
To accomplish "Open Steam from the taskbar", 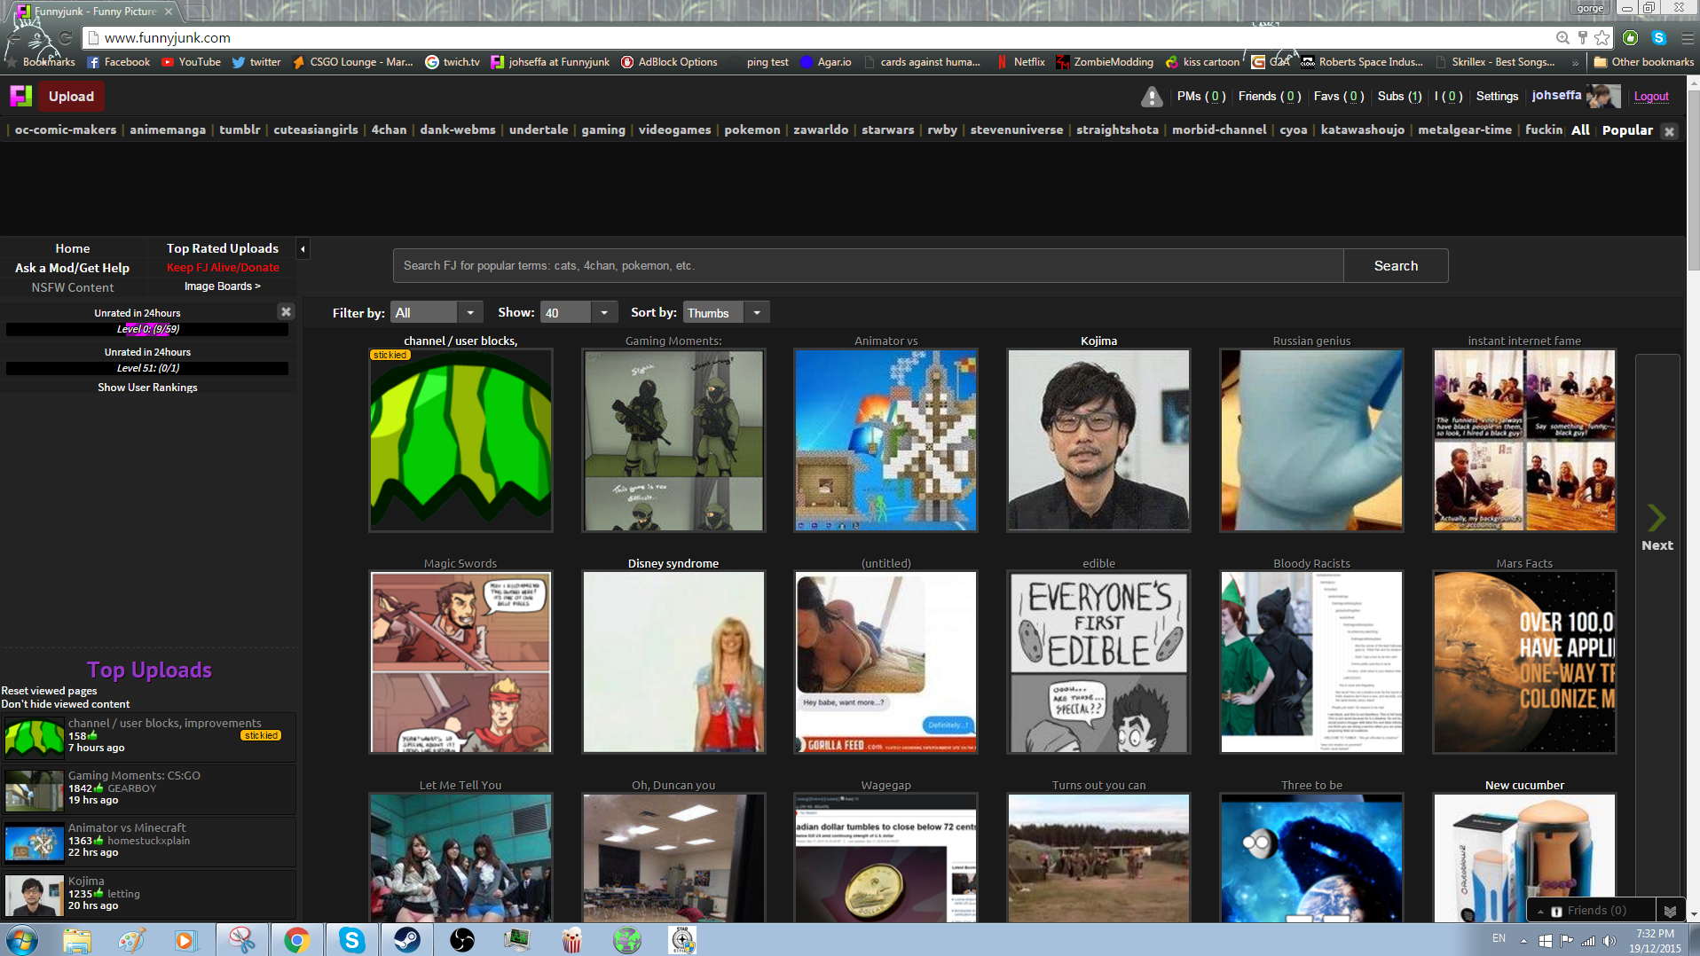I will (x=407, y=939).
